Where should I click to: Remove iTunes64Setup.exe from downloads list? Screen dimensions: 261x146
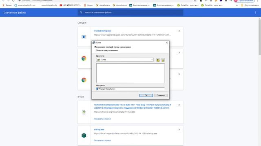click(179, 31)
